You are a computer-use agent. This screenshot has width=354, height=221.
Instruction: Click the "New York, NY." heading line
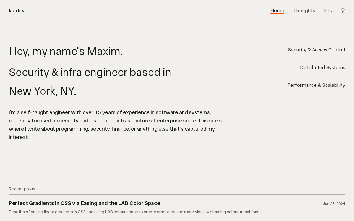coord(42,91)
